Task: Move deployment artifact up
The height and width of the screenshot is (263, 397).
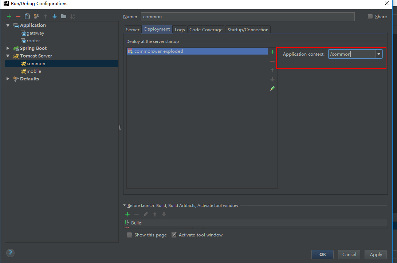Action: pos(272,70)
